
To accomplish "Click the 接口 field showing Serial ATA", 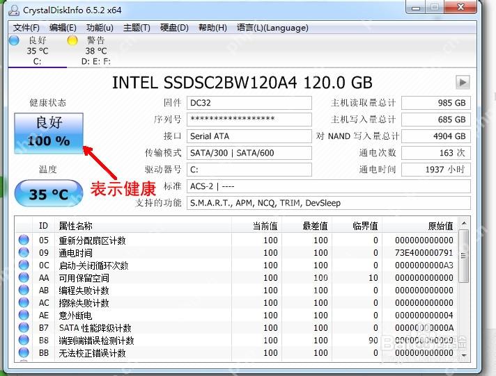I will coord(249,136).
